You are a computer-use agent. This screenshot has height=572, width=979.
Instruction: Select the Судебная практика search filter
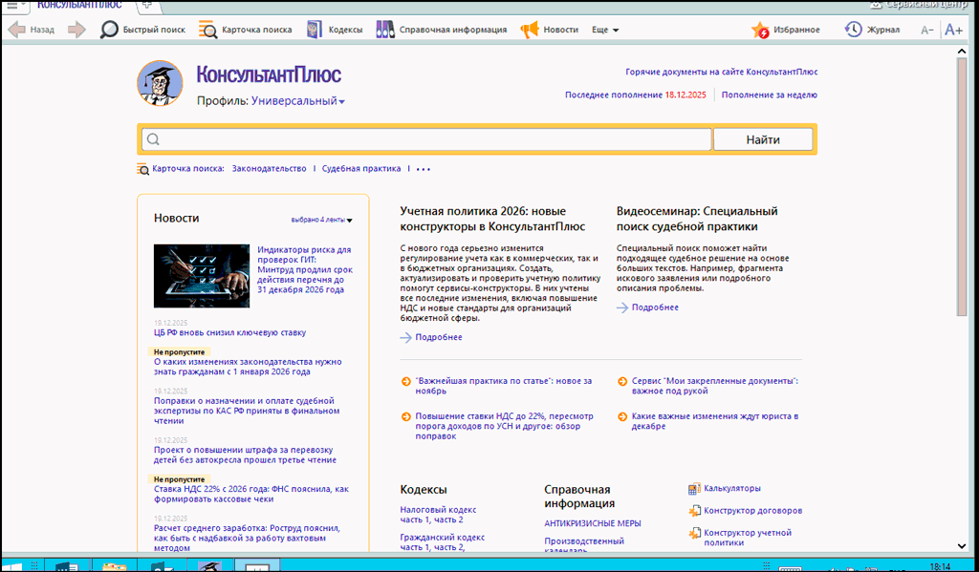coord(360,168)
